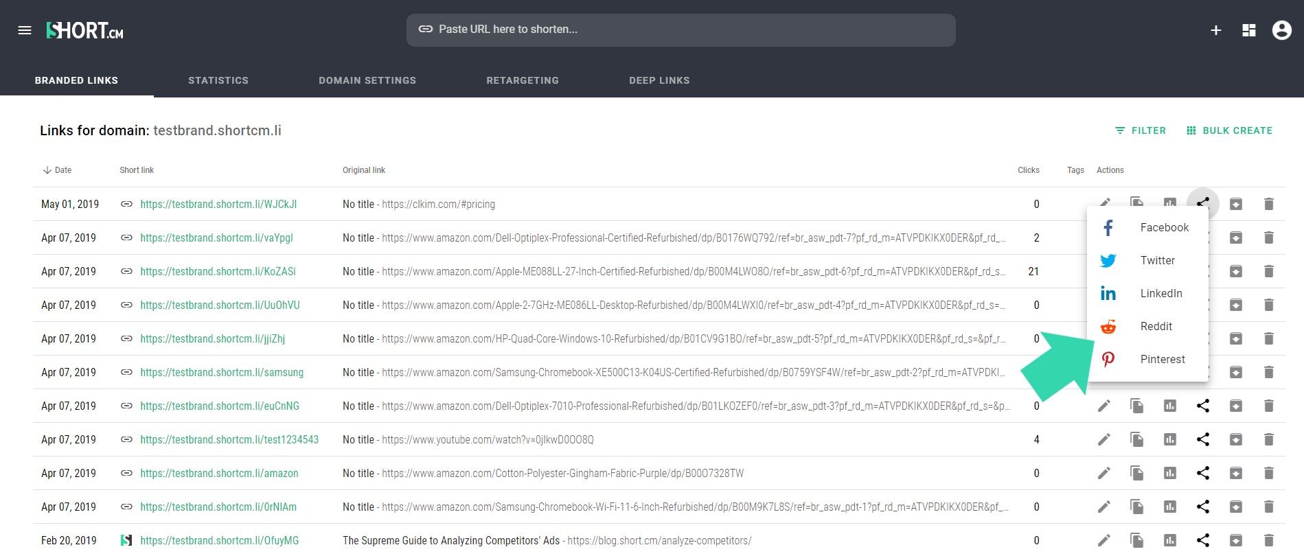The image size is (1304, 556).
Task: Archive the samsung link
Action: click(x=1236, y=372)
